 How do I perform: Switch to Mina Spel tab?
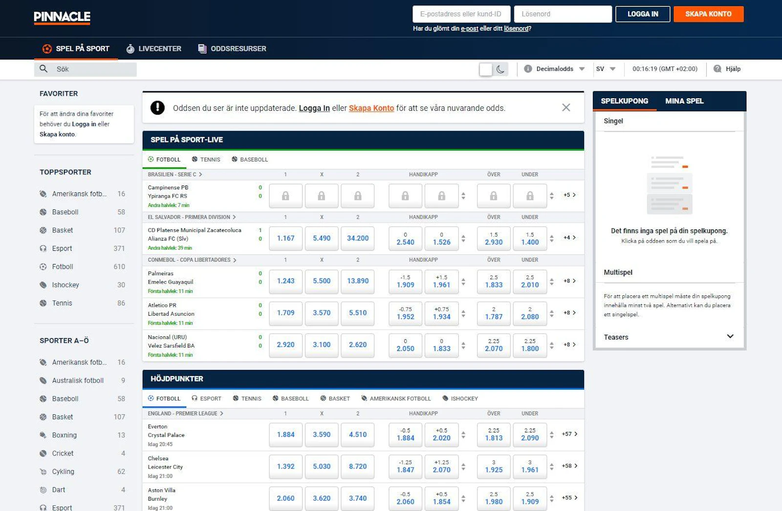point(684,101)
